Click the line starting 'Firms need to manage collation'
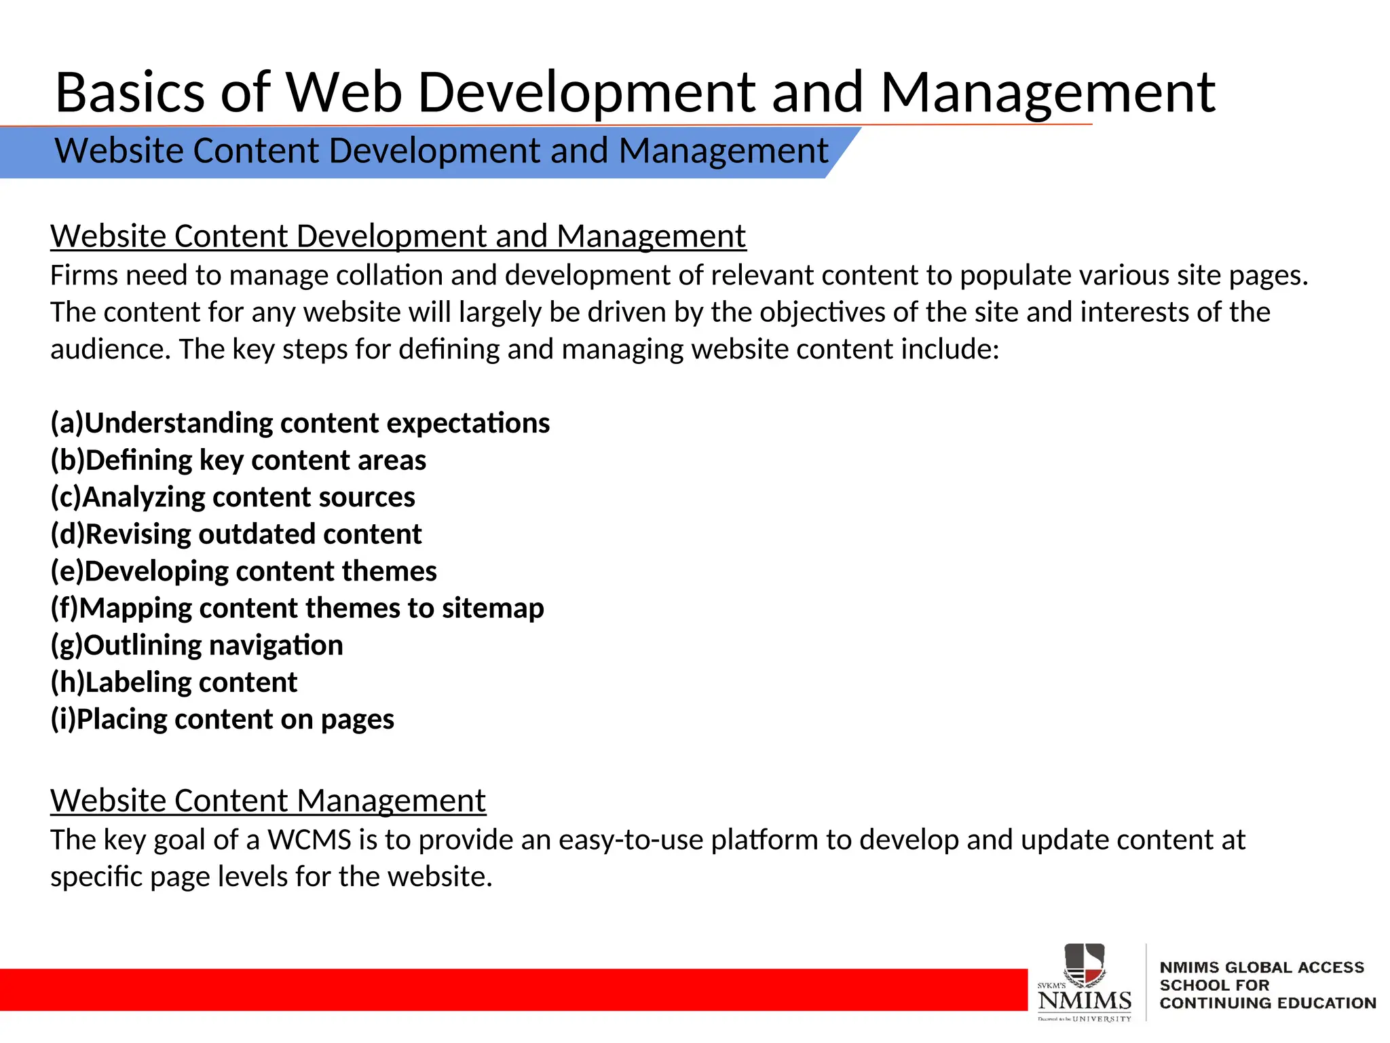 (679, 276)
